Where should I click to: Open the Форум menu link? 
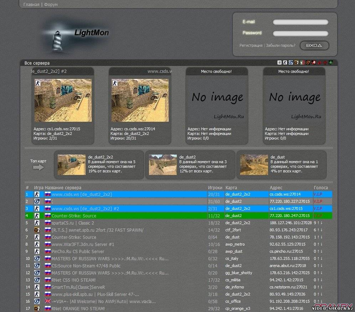coord(51,4)
